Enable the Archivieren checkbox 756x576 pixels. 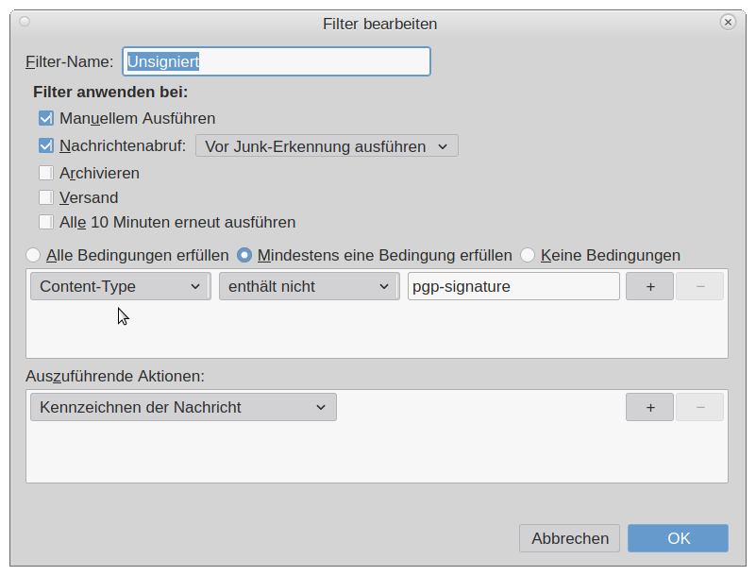point(46,174)
